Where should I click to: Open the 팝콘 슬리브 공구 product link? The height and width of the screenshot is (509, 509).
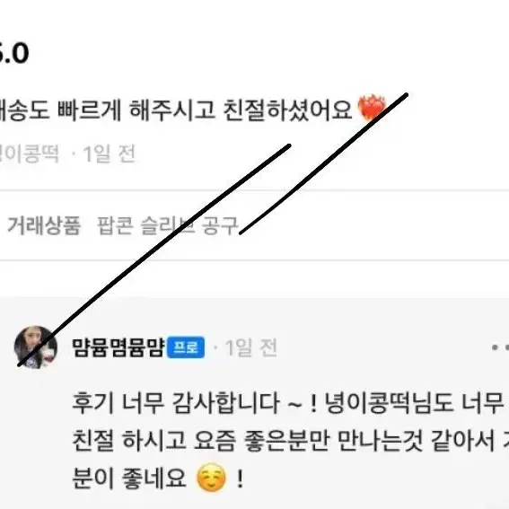(x=168, y=225)
